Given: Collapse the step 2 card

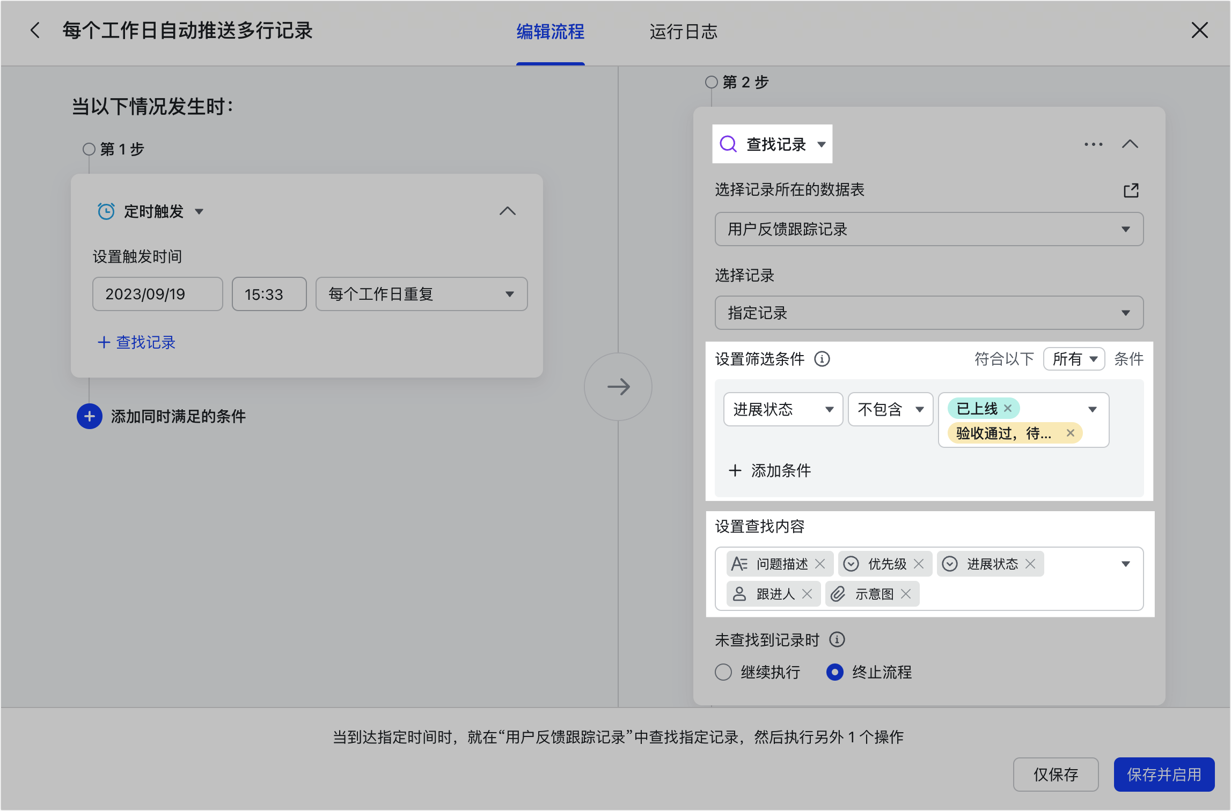Looking at the screenshot, I should (1130, 144).
